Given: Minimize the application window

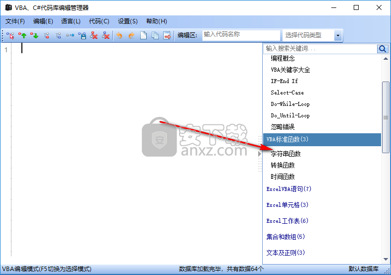Looking at the screenshot, I should (x=334, y=7).
